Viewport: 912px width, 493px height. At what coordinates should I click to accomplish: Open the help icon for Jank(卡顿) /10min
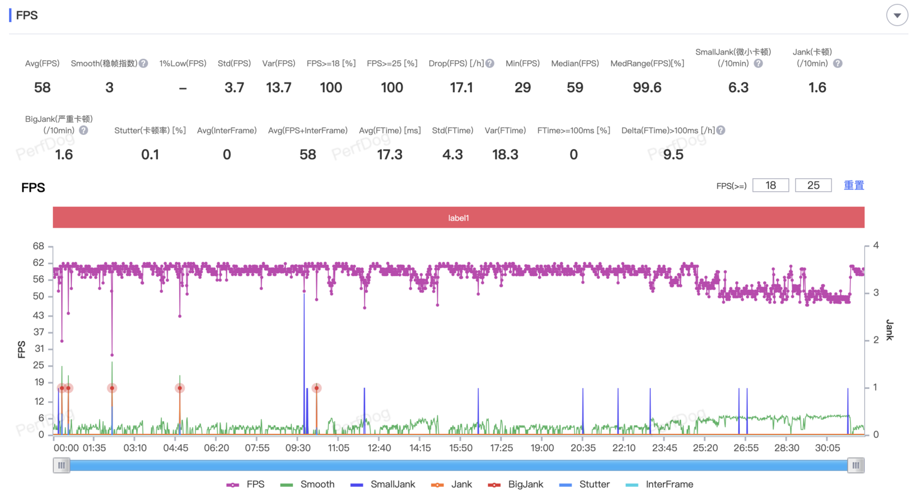click(837, 63)
